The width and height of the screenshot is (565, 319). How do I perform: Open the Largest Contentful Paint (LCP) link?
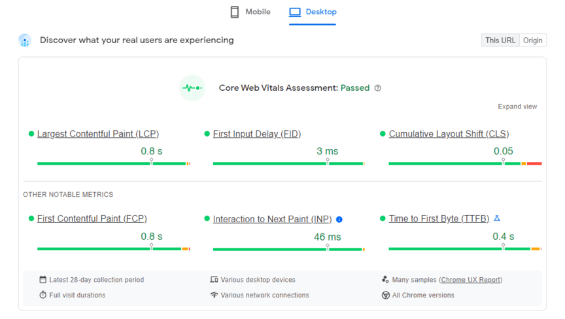click(97, 134)
